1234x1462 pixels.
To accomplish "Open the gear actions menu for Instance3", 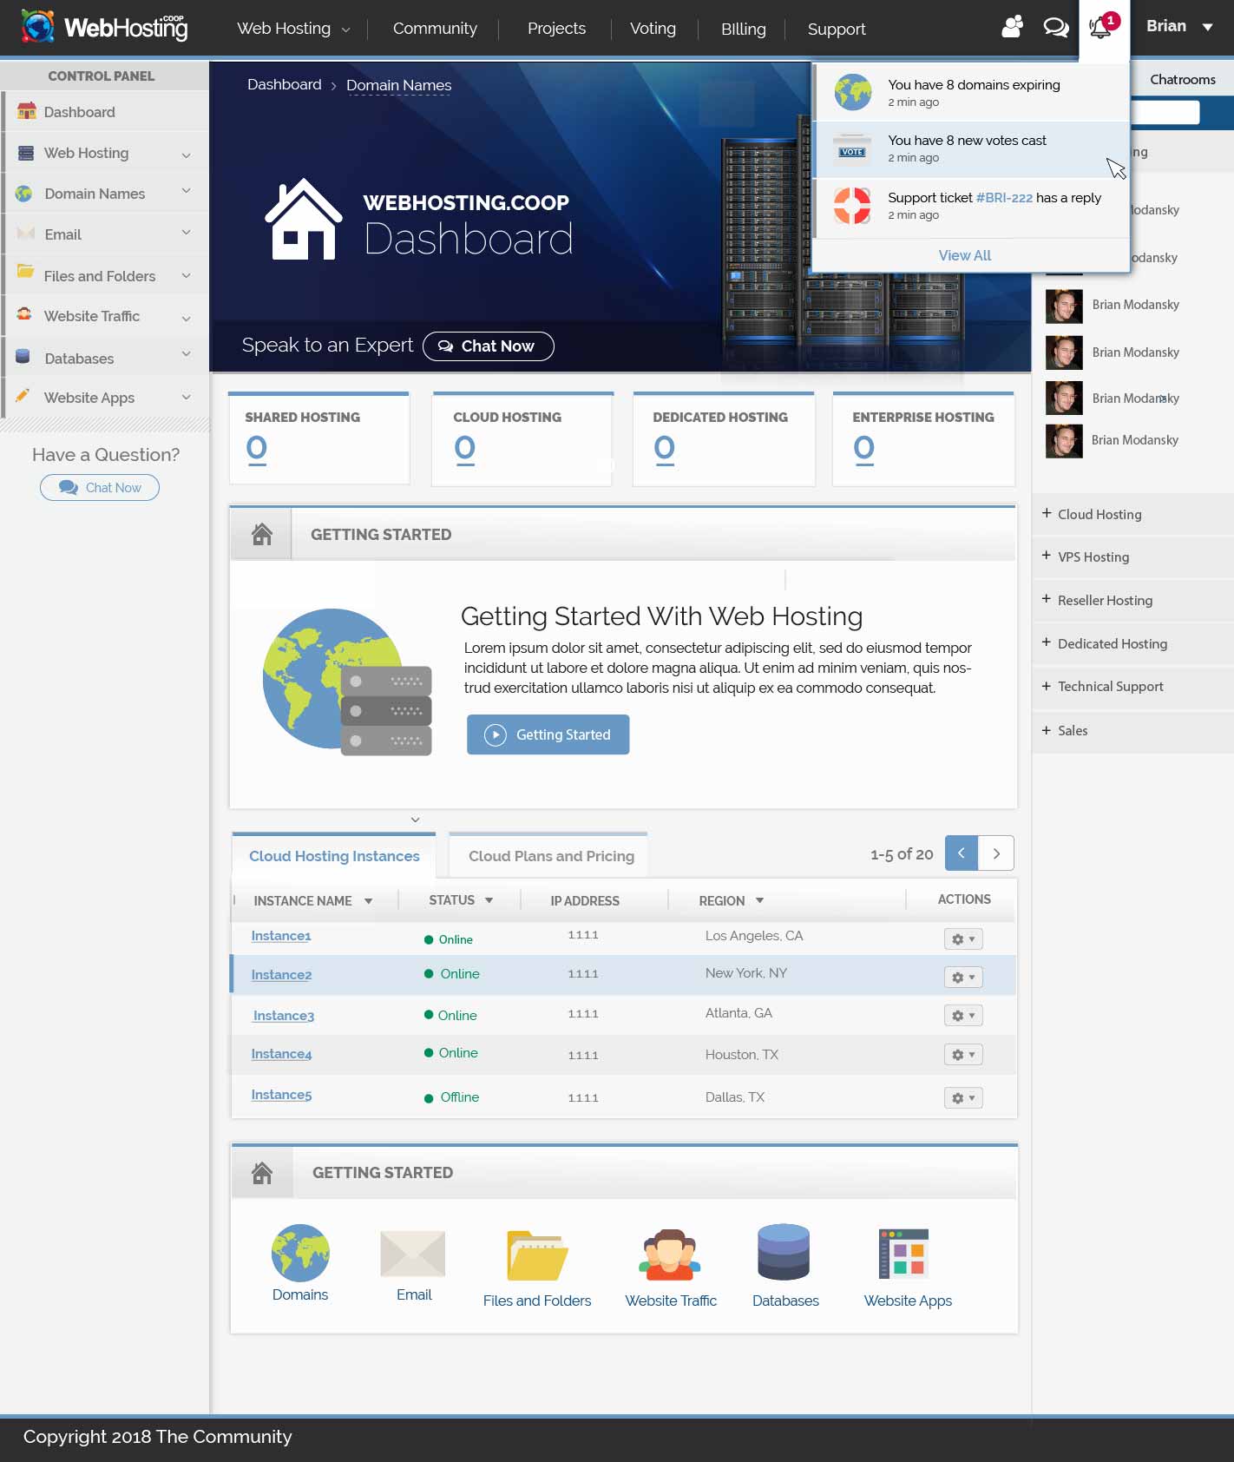I will pos(963,1016).
